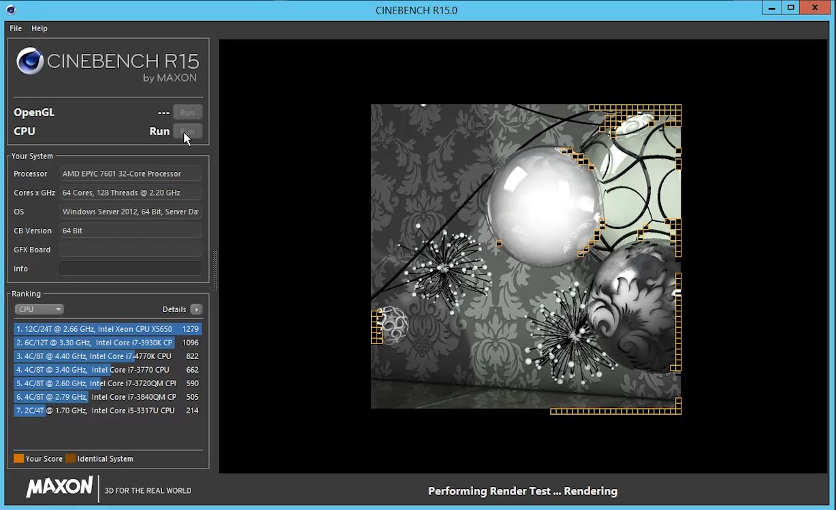The image size is (836, 510).
Task: Open the ranking Details arrow button
Action: pos(196,309)
